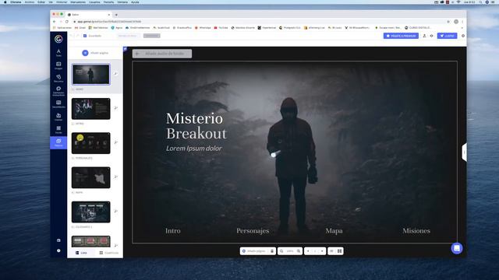Open transition icon beside Intro thumbnail
499x280 pixels.
tap(116, 108)
